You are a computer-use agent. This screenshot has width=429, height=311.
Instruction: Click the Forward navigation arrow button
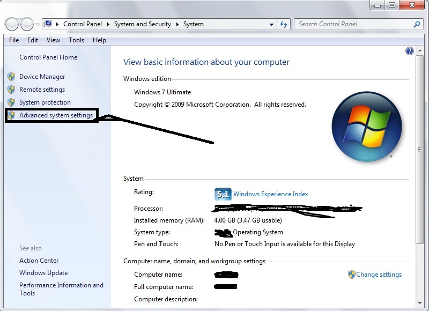27,24
